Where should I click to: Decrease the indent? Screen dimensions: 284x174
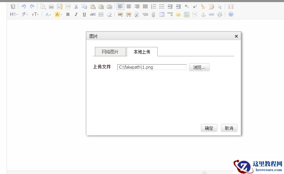click(178, 7)
